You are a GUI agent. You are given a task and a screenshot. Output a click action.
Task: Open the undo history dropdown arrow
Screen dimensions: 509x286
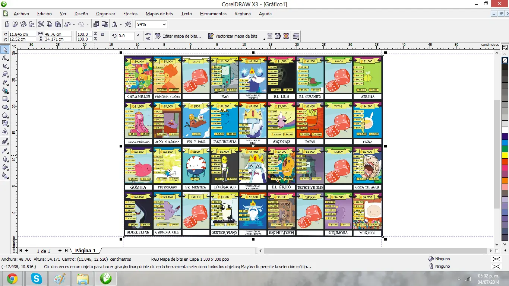click(74, 25)
